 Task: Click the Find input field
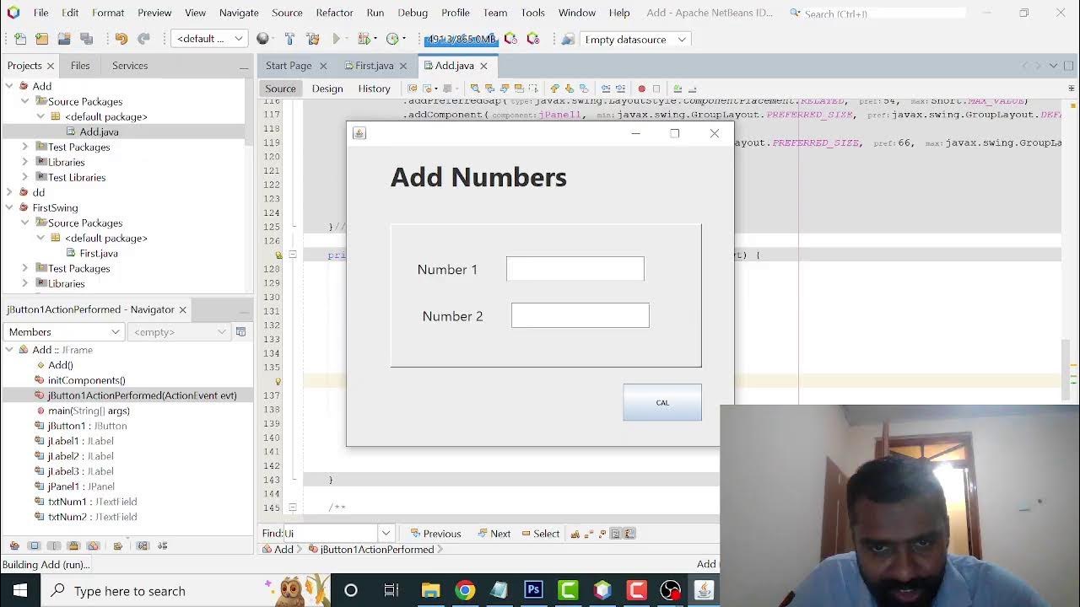click(332, 533)
